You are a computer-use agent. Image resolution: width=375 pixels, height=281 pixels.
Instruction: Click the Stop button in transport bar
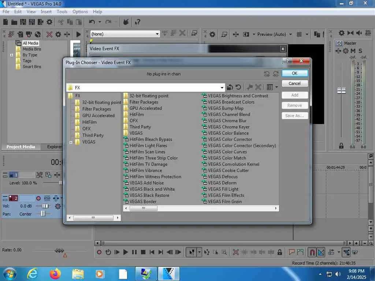pos(143,252)
